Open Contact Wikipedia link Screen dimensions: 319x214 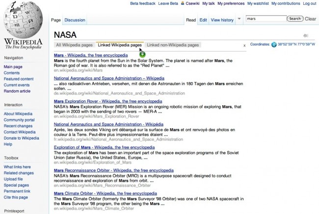(20, 132)
